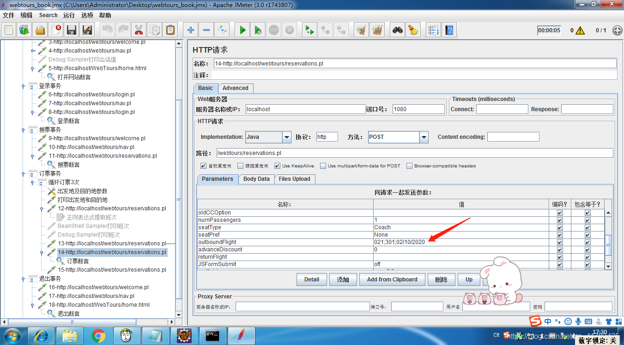Open Windows Explorer folder on taskbar
Screen dimensions: 624x345
69,336
